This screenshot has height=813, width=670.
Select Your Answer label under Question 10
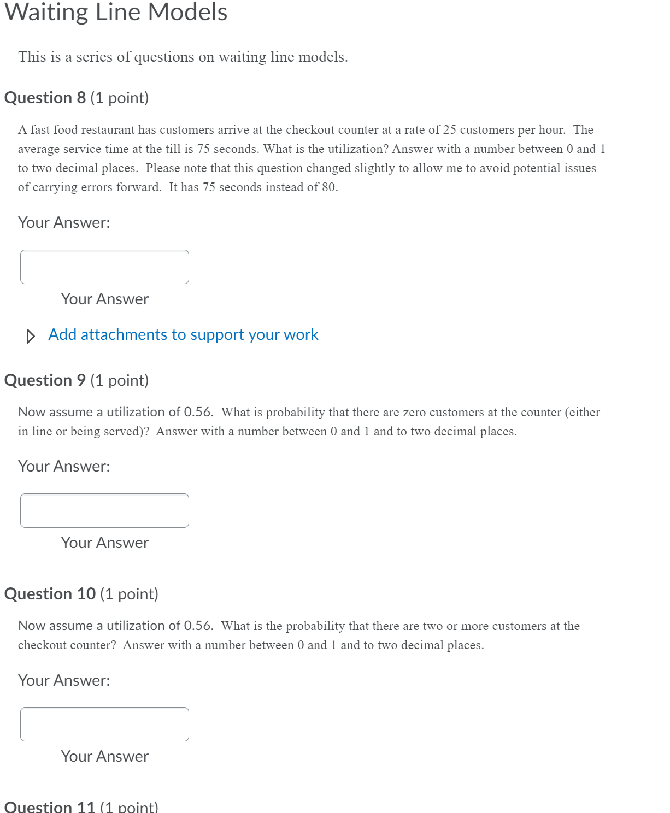[104, 757]
